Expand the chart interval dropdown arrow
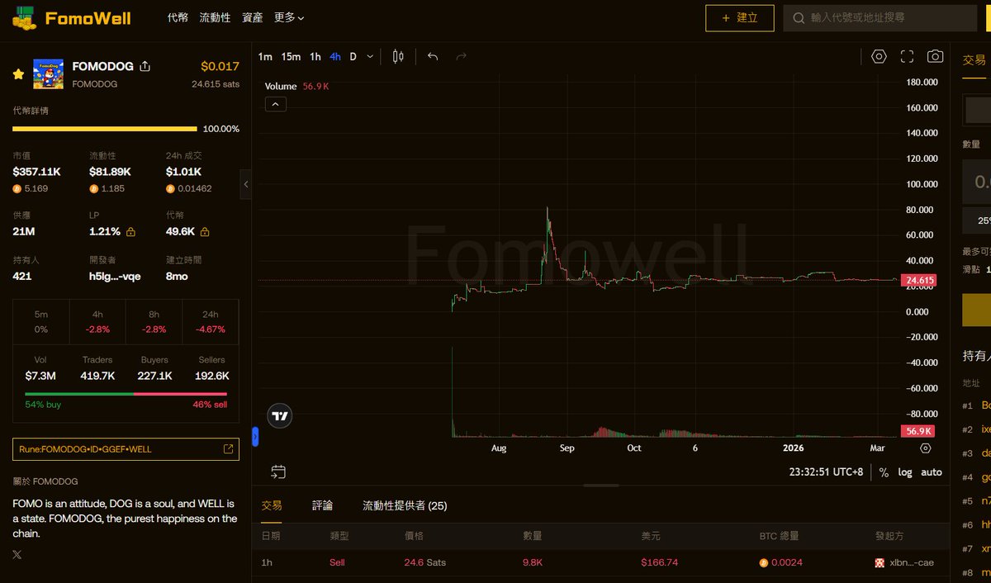This screenshot has height=583, width=991. click(370, 56)
